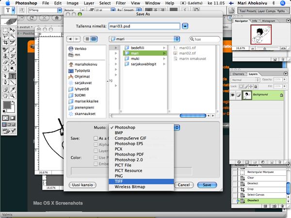Hide the Background layer eye icon
The image size is (291, 218).
tap(232, 95)
